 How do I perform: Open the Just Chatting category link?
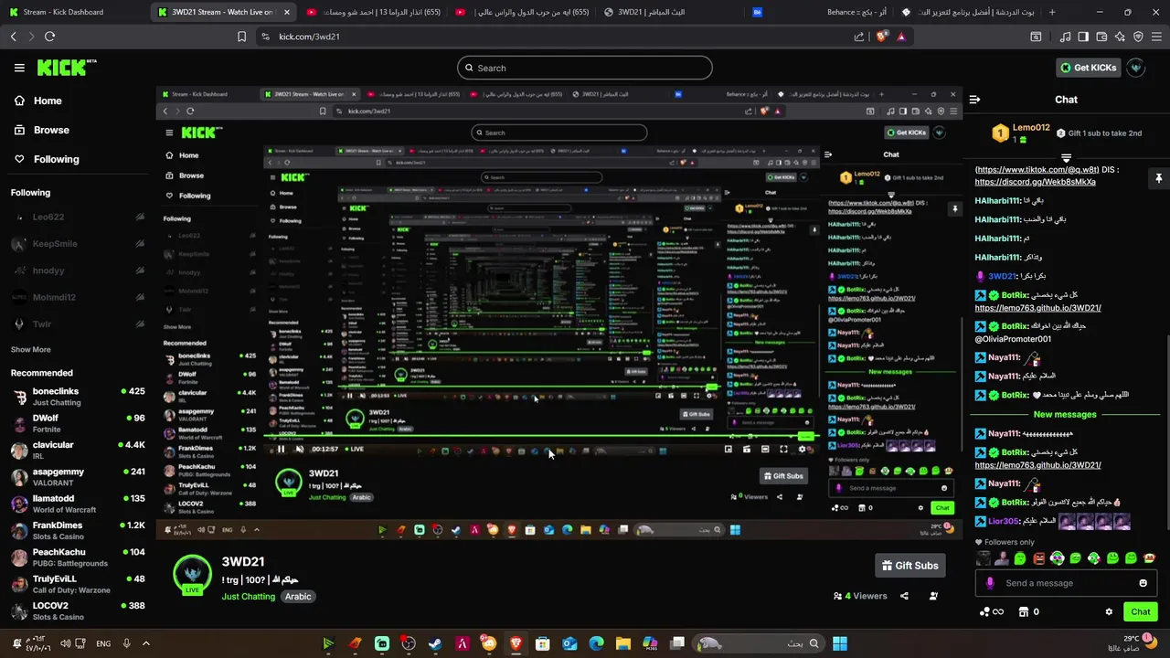coord(248,597)
